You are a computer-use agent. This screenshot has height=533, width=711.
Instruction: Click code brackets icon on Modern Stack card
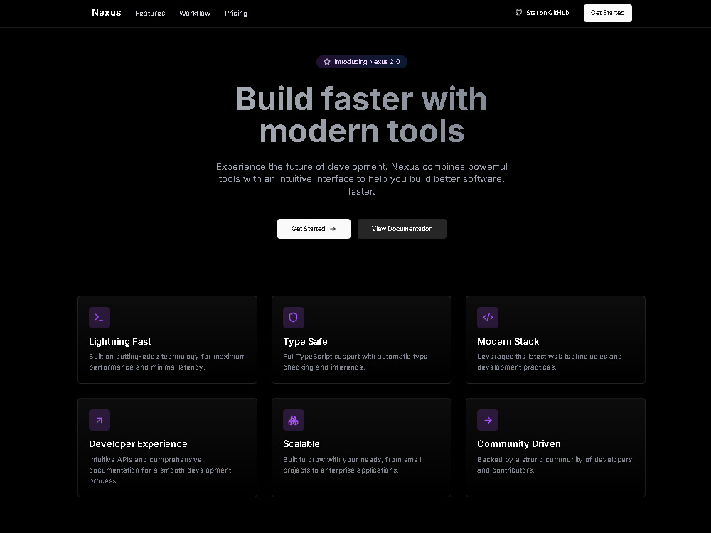488,317
